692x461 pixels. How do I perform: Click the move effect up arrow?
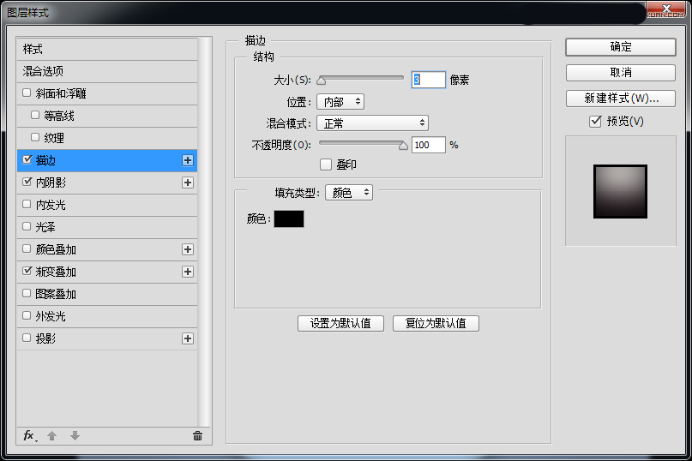[52, 435]
